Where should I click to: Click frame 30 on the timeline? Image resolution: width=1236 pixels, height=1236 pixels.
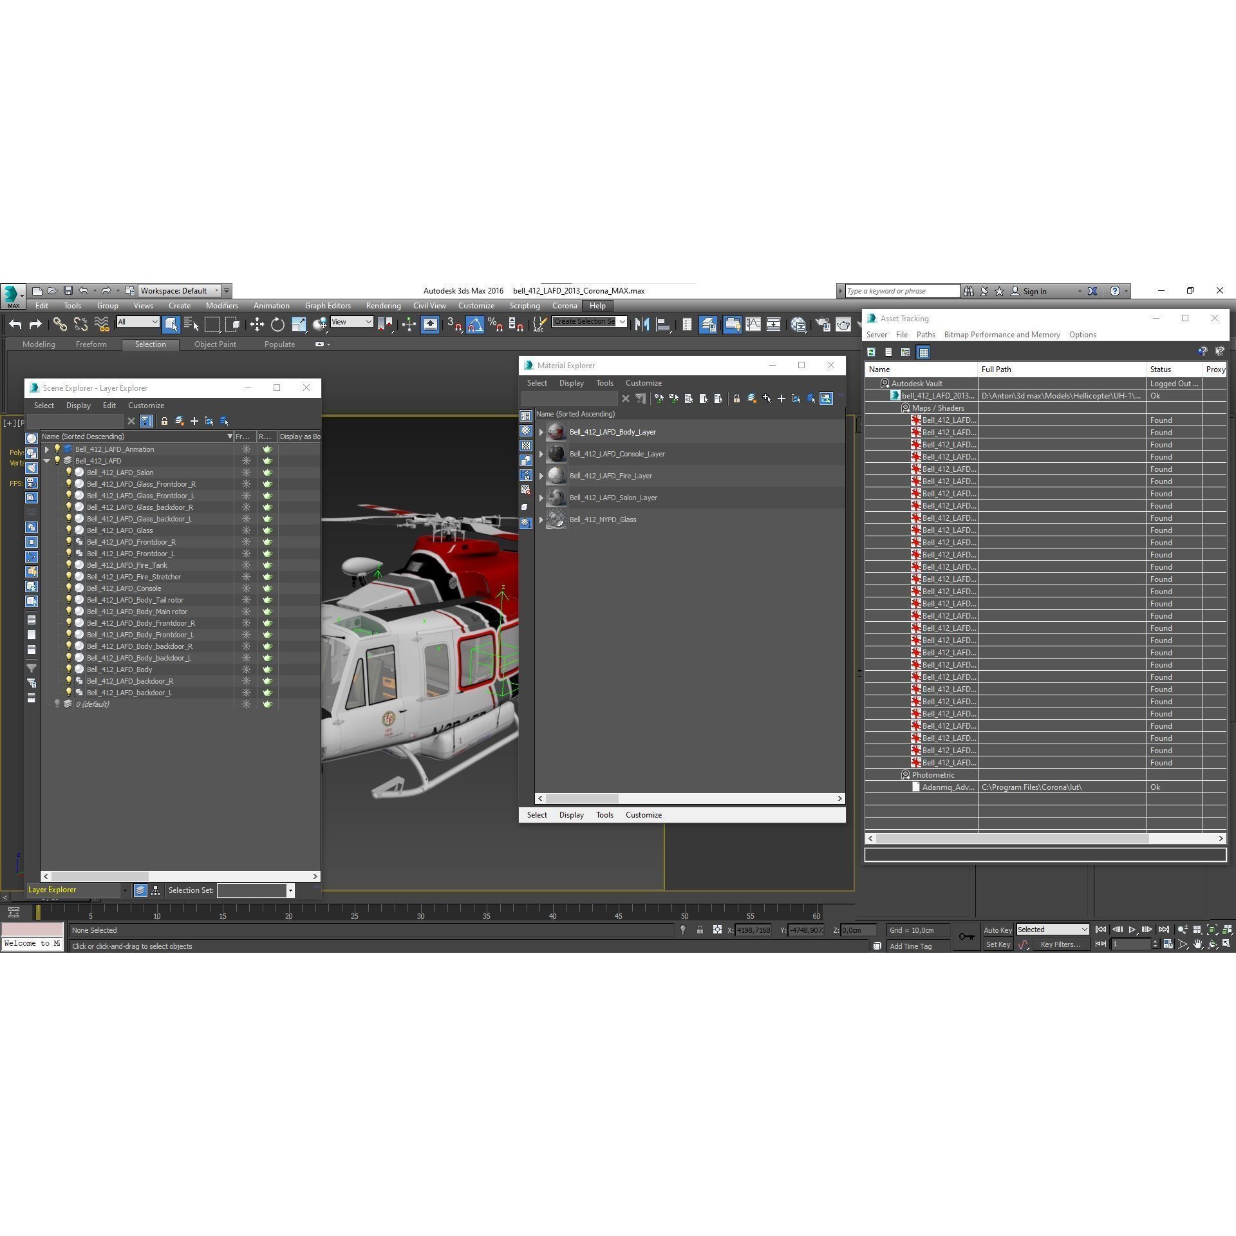pos(420,915)
